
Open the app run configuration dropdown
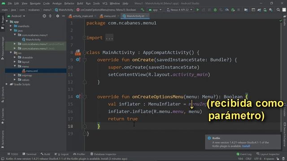155,10
